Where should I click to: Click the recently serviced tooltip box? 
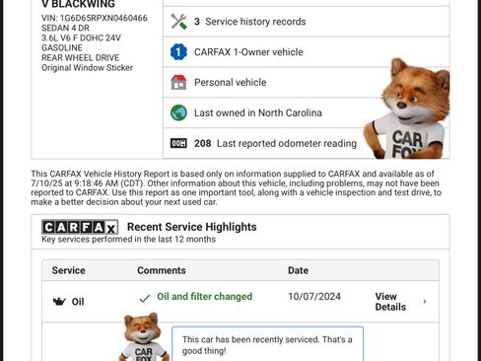click(x=267, y=344)
